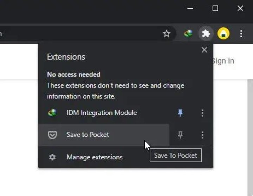Click the Sign in link on the page
The image size is (253, 196).
pyautogui.click(x=223, y=61)
